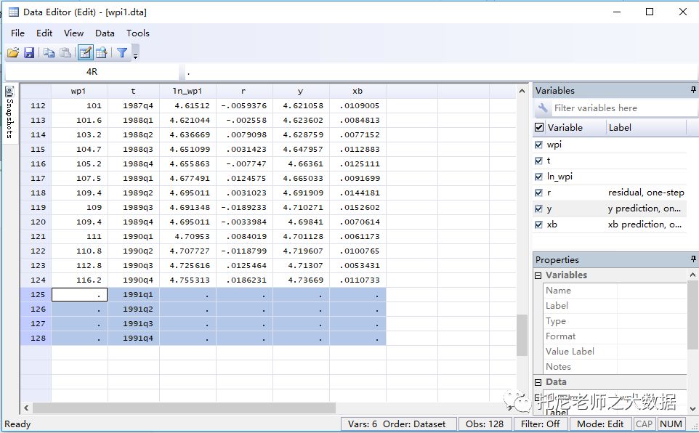
Task: Click the Open file toolbar icon
Action: 13,52
